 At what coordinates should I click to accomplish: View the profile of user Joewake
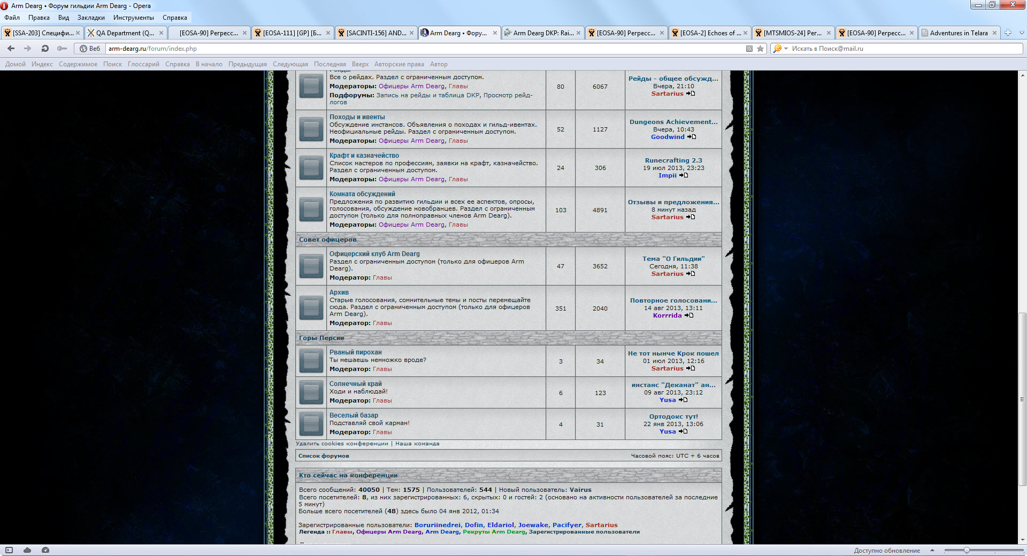[x=533, y=525]
